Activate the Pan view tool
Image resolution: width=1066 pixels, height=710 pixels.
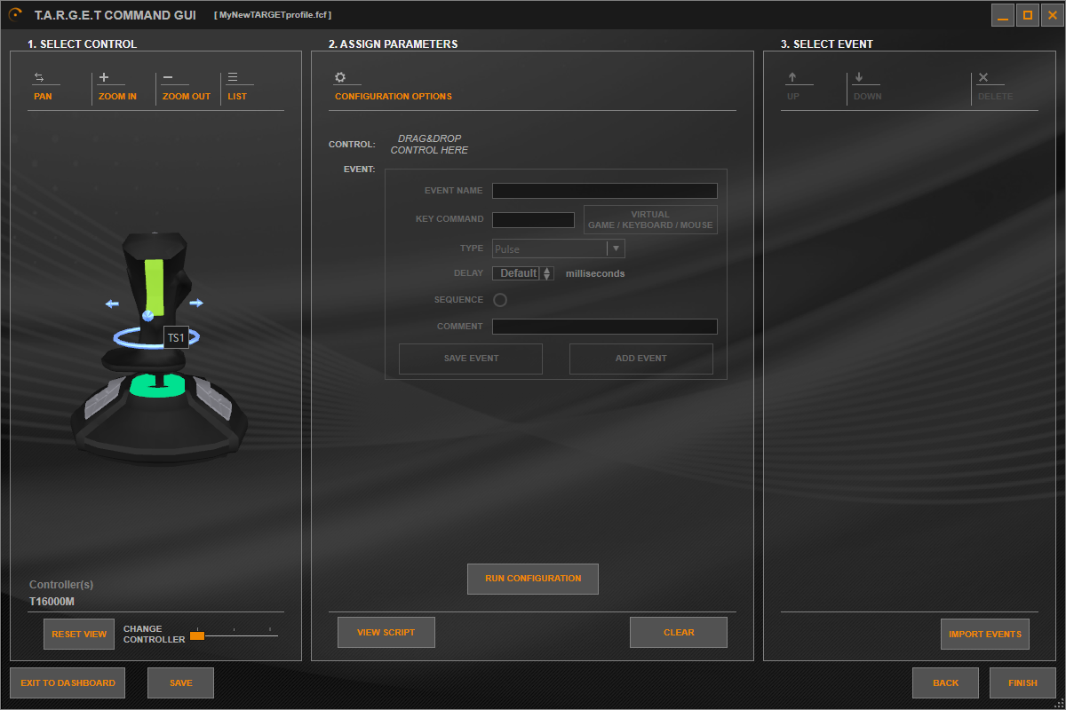(43, 86)
